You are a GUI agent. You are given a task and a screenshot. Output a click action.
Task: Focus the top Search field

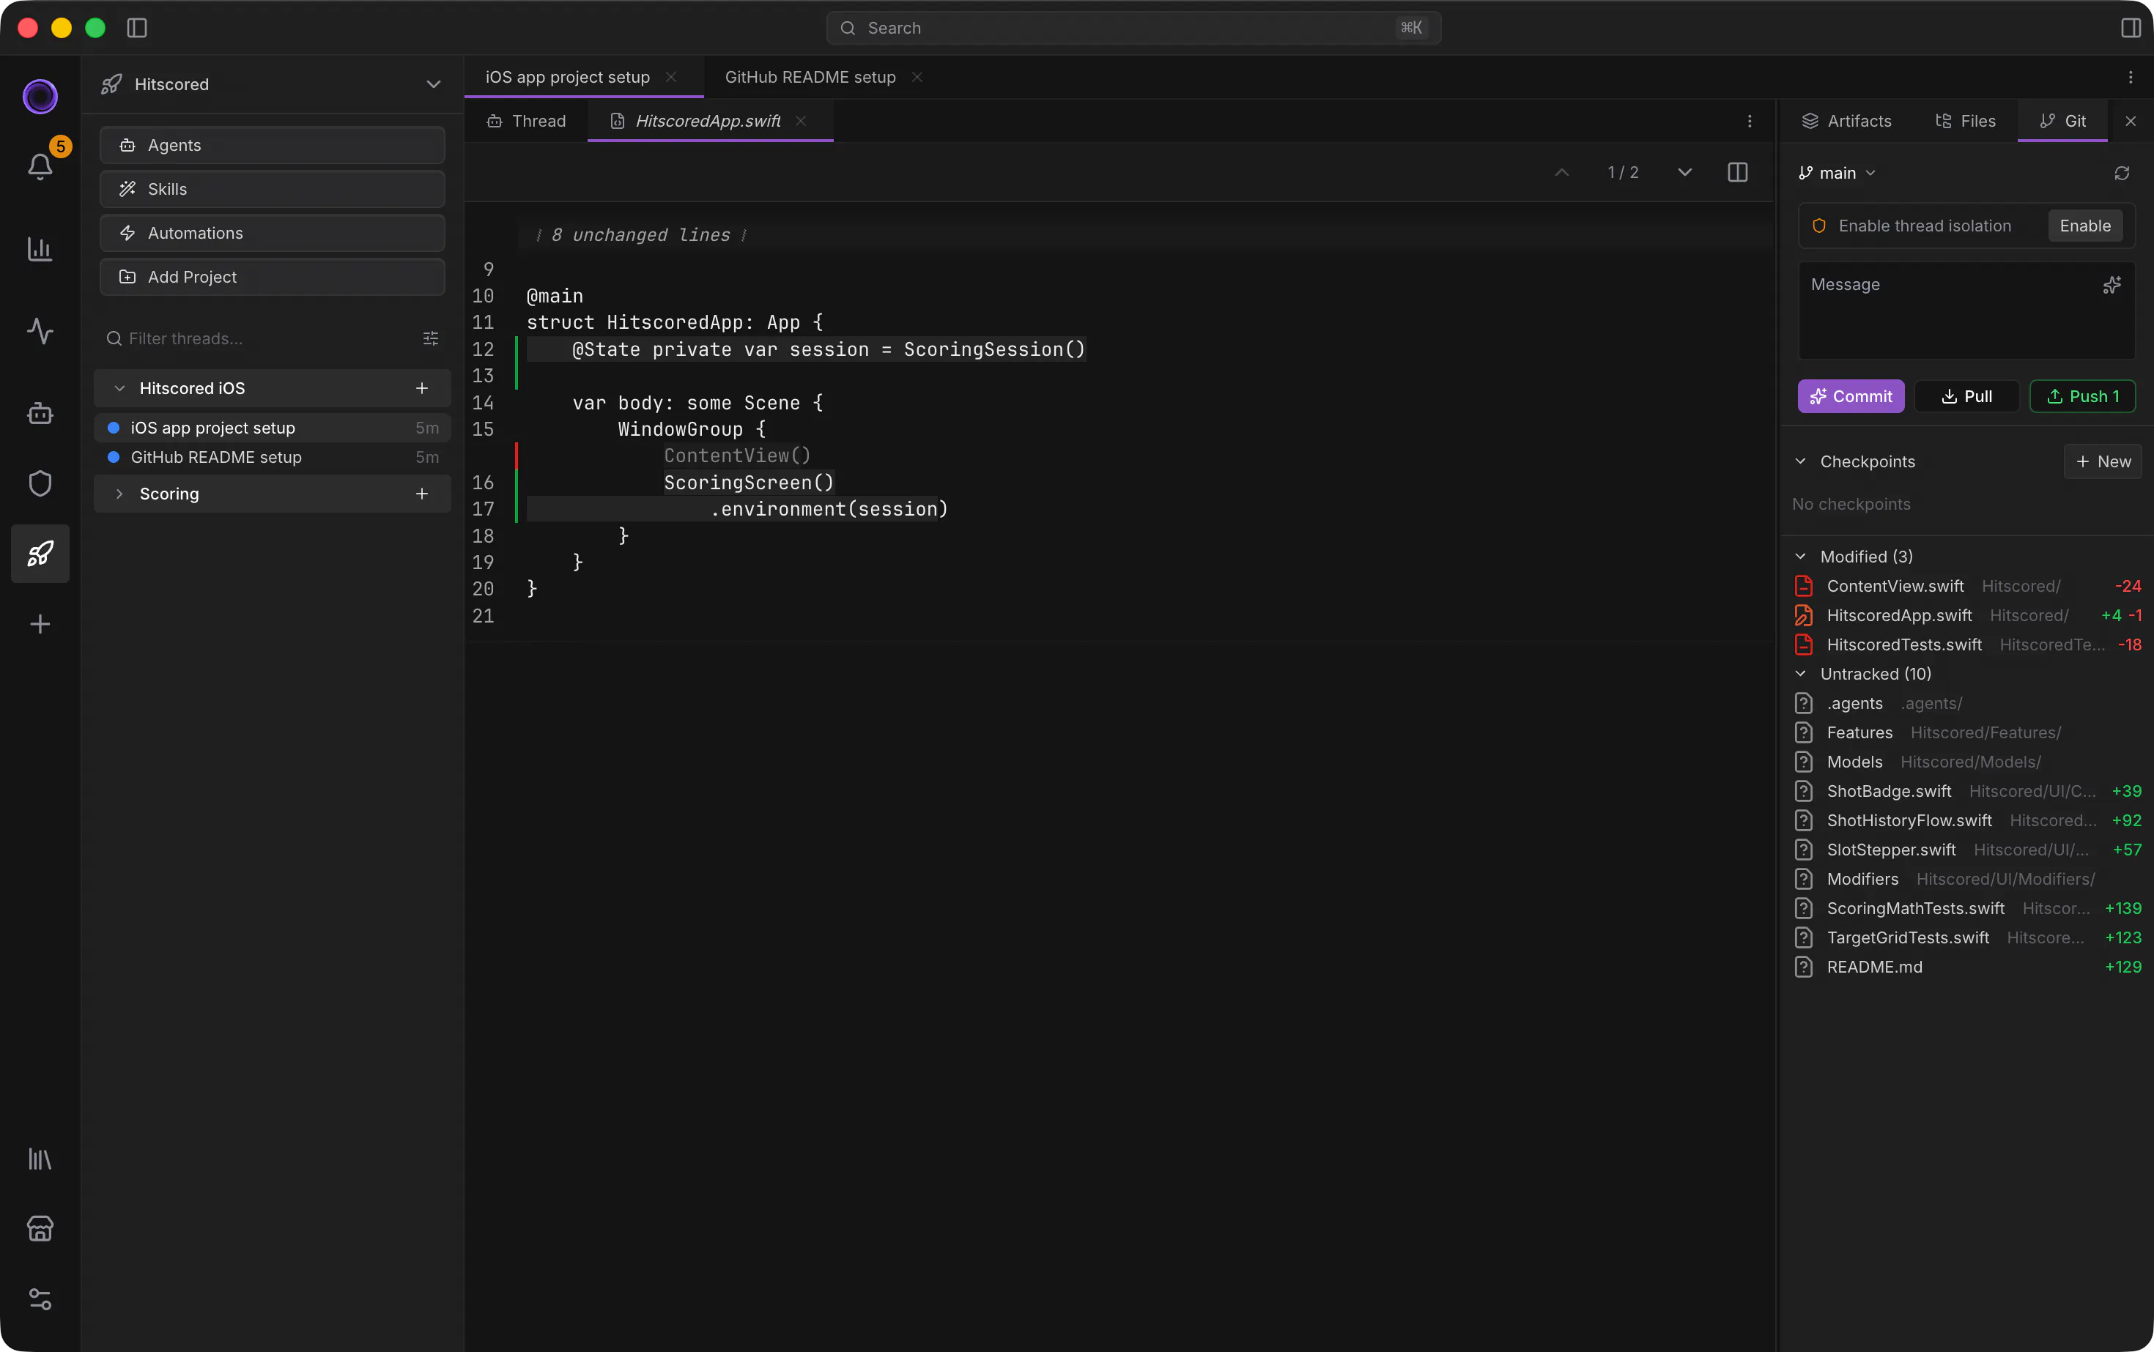coord(1133,28)
